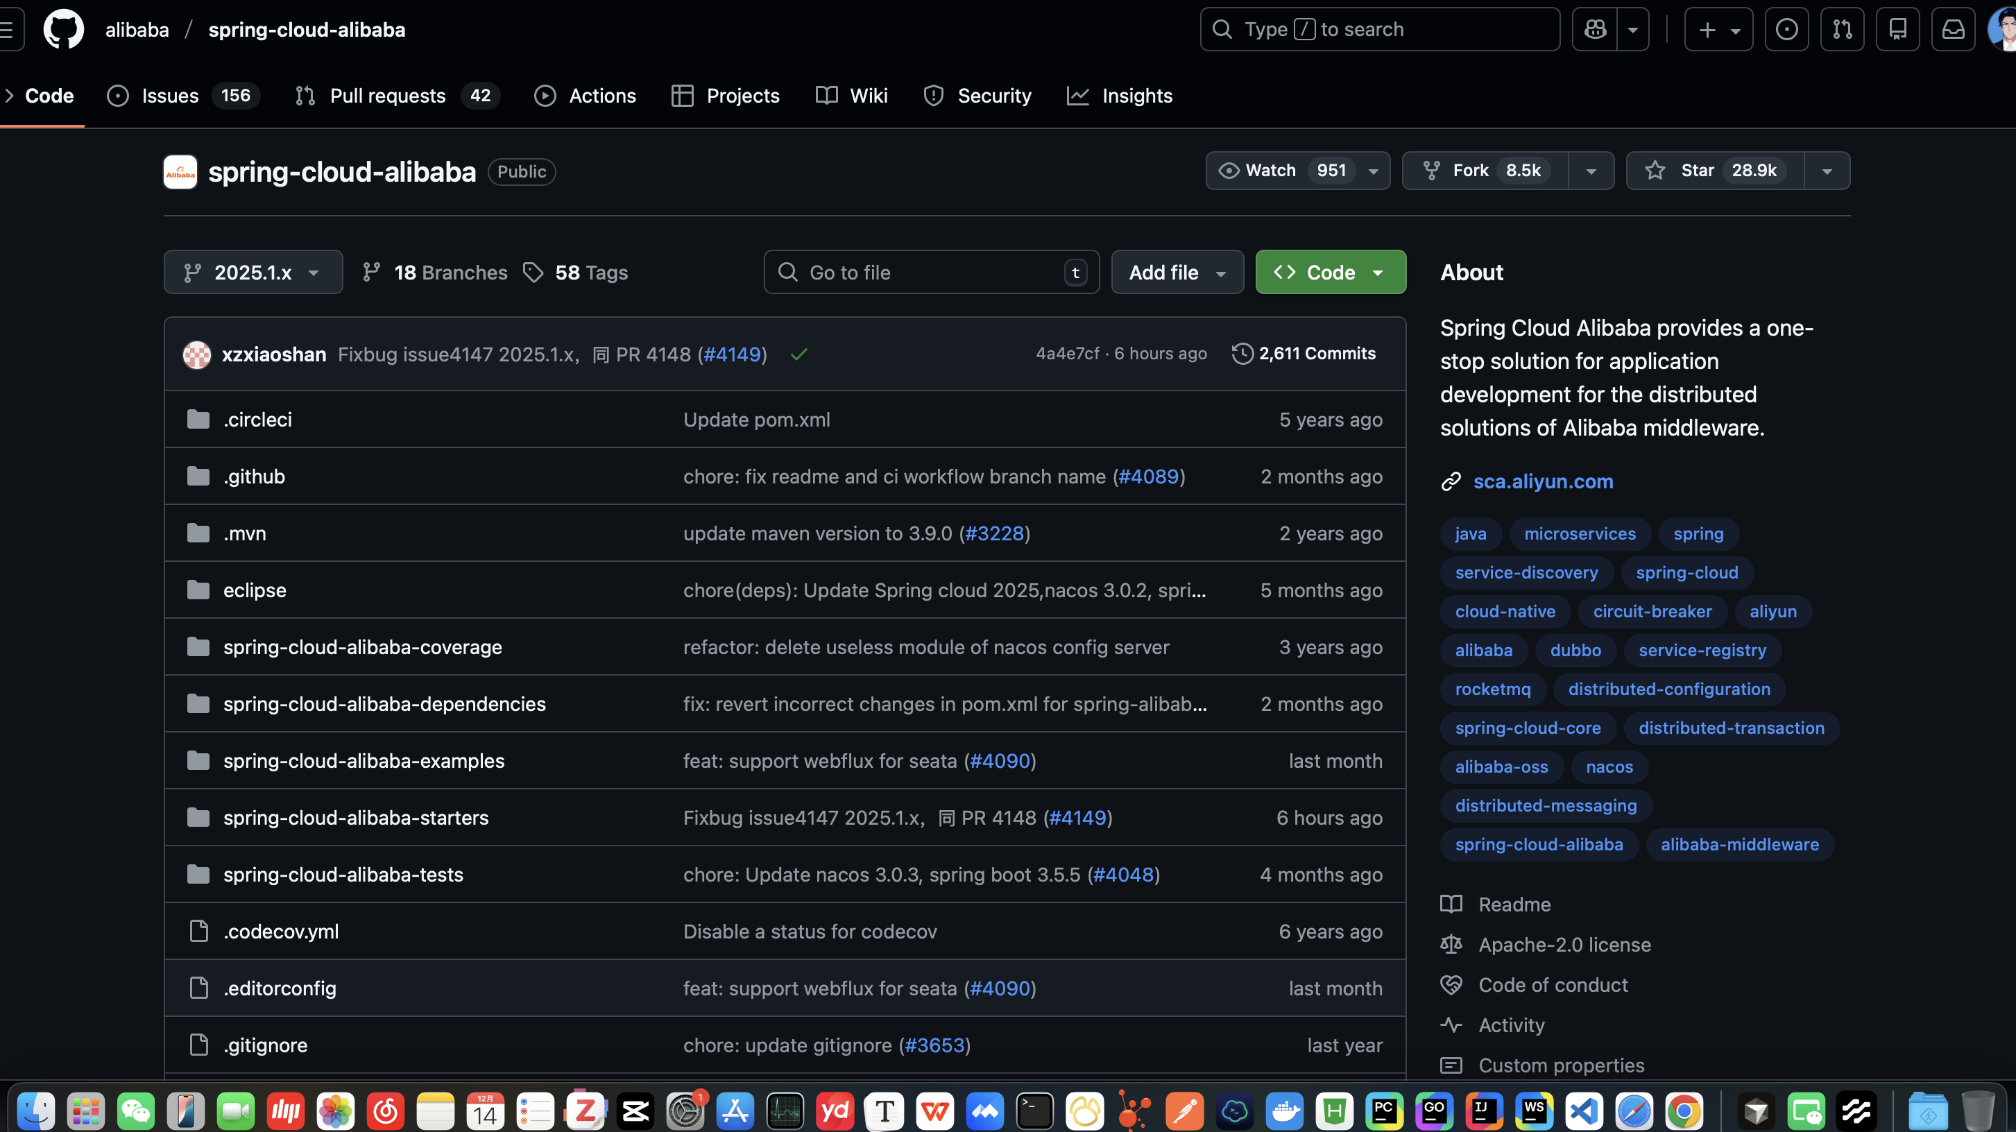Viewport: 2016px width, 1132px height.
Task: Open Docker from the dock
Action: click(x=1284, y=1110)
